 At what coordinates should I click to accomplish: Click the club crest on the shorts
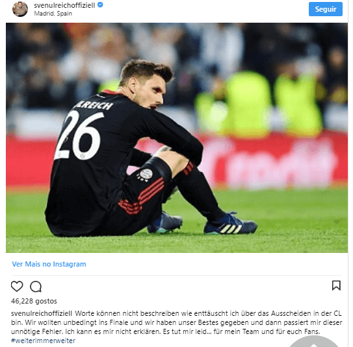[146, 174]
